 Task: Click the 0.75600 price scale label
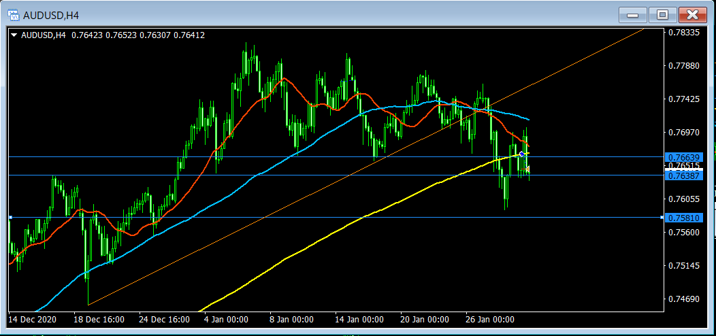coord(683,233)
